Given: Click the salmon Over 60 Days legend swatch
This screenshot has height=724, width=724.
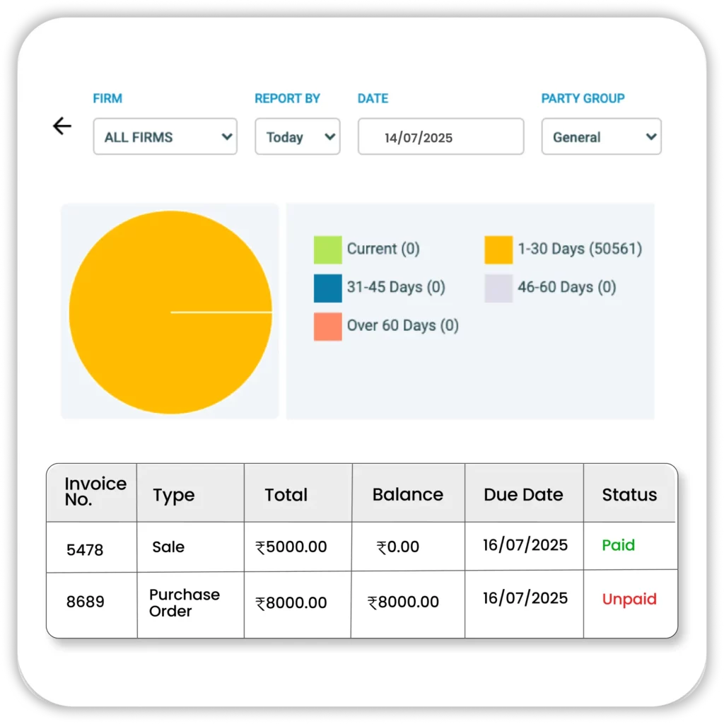Looking at the screenshot, I should tap(327, 326).
